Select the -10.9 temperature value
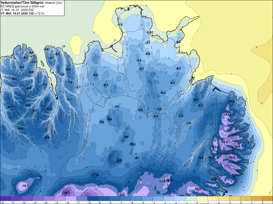The width and height of the screenshot is (273, 204). pyautogui.click(x=95, y=175)
